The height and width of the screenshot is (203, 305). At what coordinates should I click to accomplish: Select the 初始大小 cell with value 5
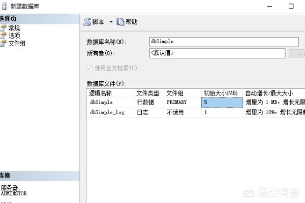pyautogui.click(x=222, y=102)
